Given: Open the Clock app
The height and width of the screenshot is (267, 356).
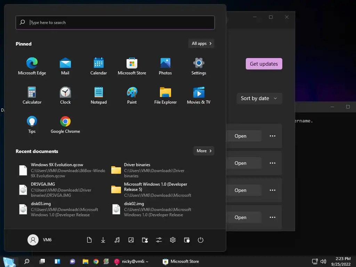Looking at the screenshot, I should point(65,95).
